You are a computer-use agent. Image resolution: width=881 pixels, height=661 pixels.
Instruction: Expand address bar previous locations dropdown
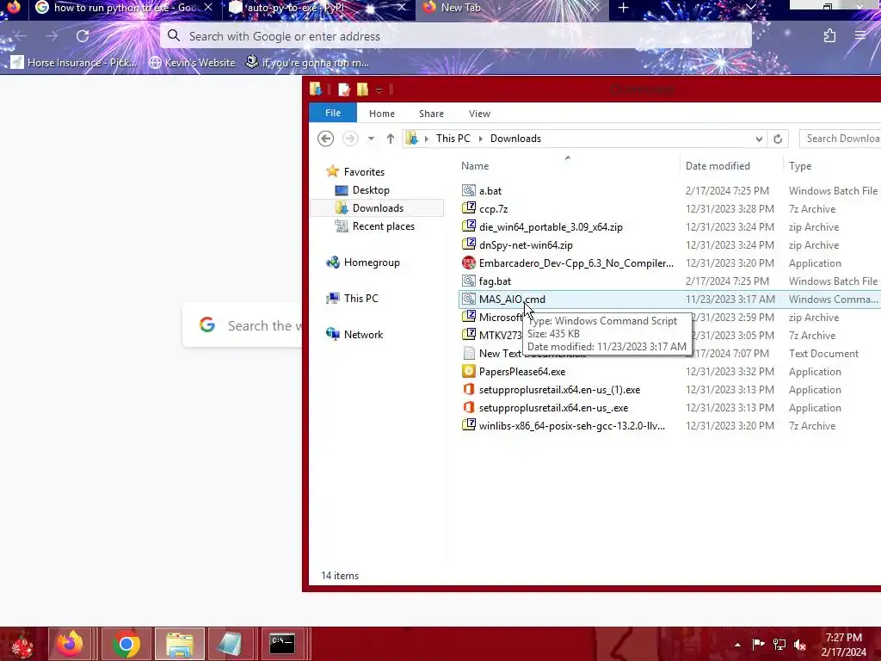coord(759,139)
